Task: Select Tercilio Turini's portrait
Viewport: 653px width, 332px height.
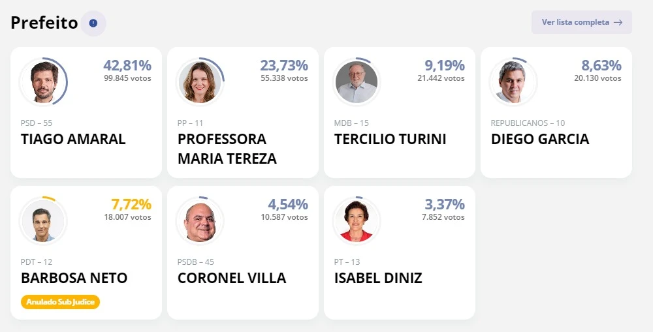Action: tap(357, 82)
